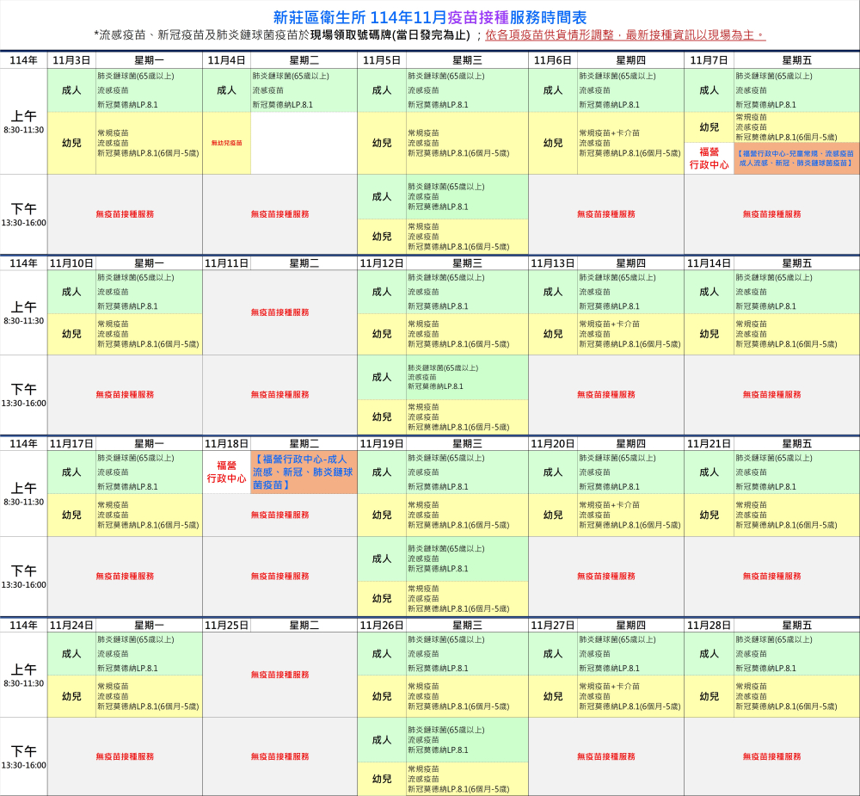The image size is (860, 796).
Task: Click the first week's 上午 8:30-11:30 label
Action: (24, 121)
